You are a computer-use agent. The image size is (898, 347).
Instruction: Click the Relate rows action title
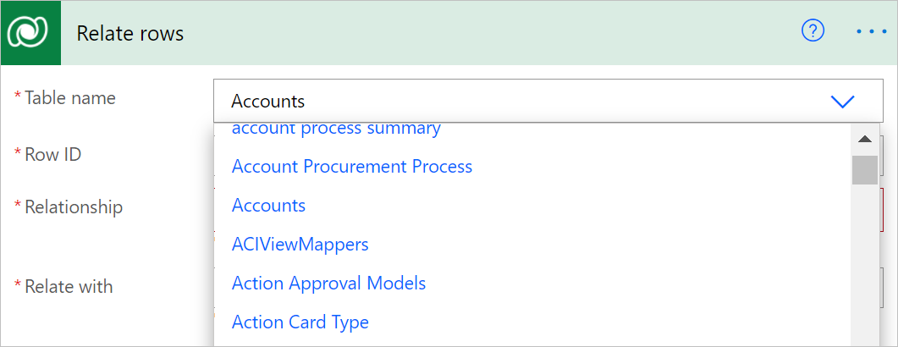(x=130, y=33)
